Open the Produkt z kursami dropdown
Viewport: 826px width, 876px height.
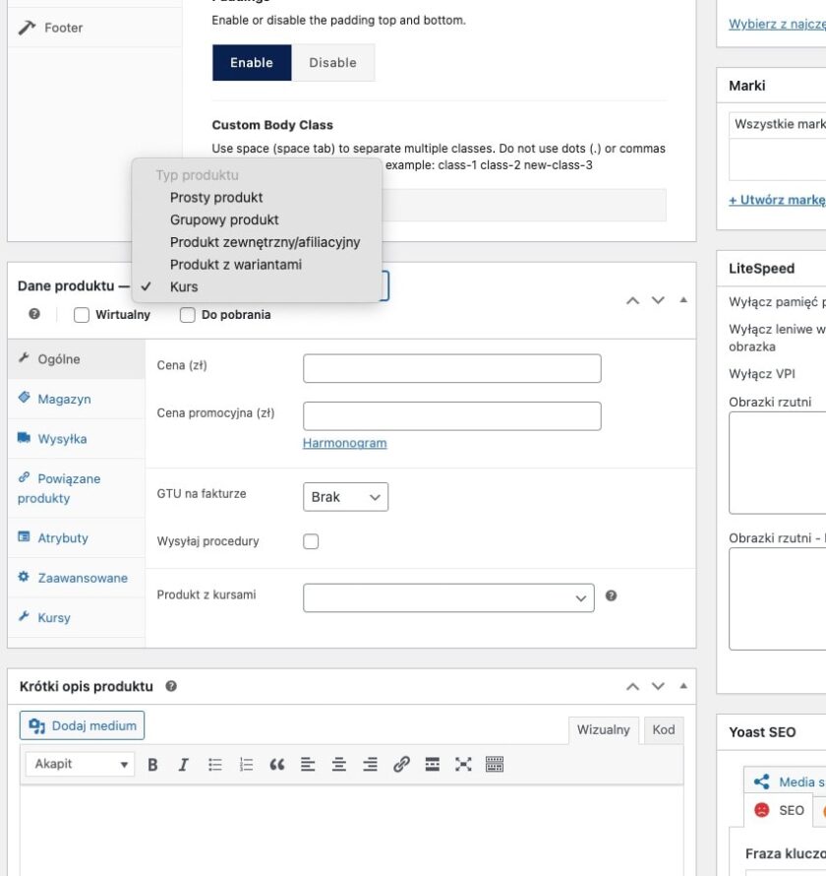click(x=447, y=595)
